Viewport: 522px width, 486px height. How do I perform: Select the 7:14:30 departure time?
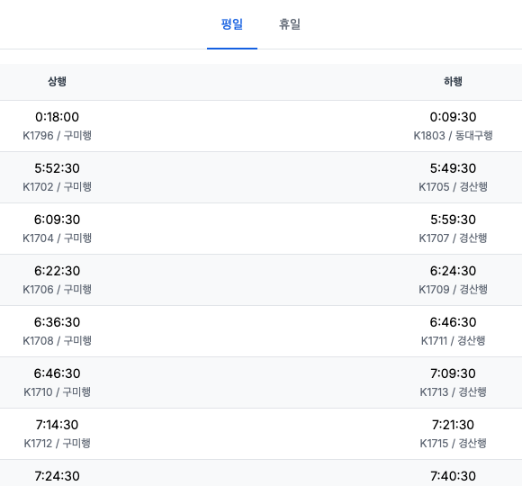(57, 425)
